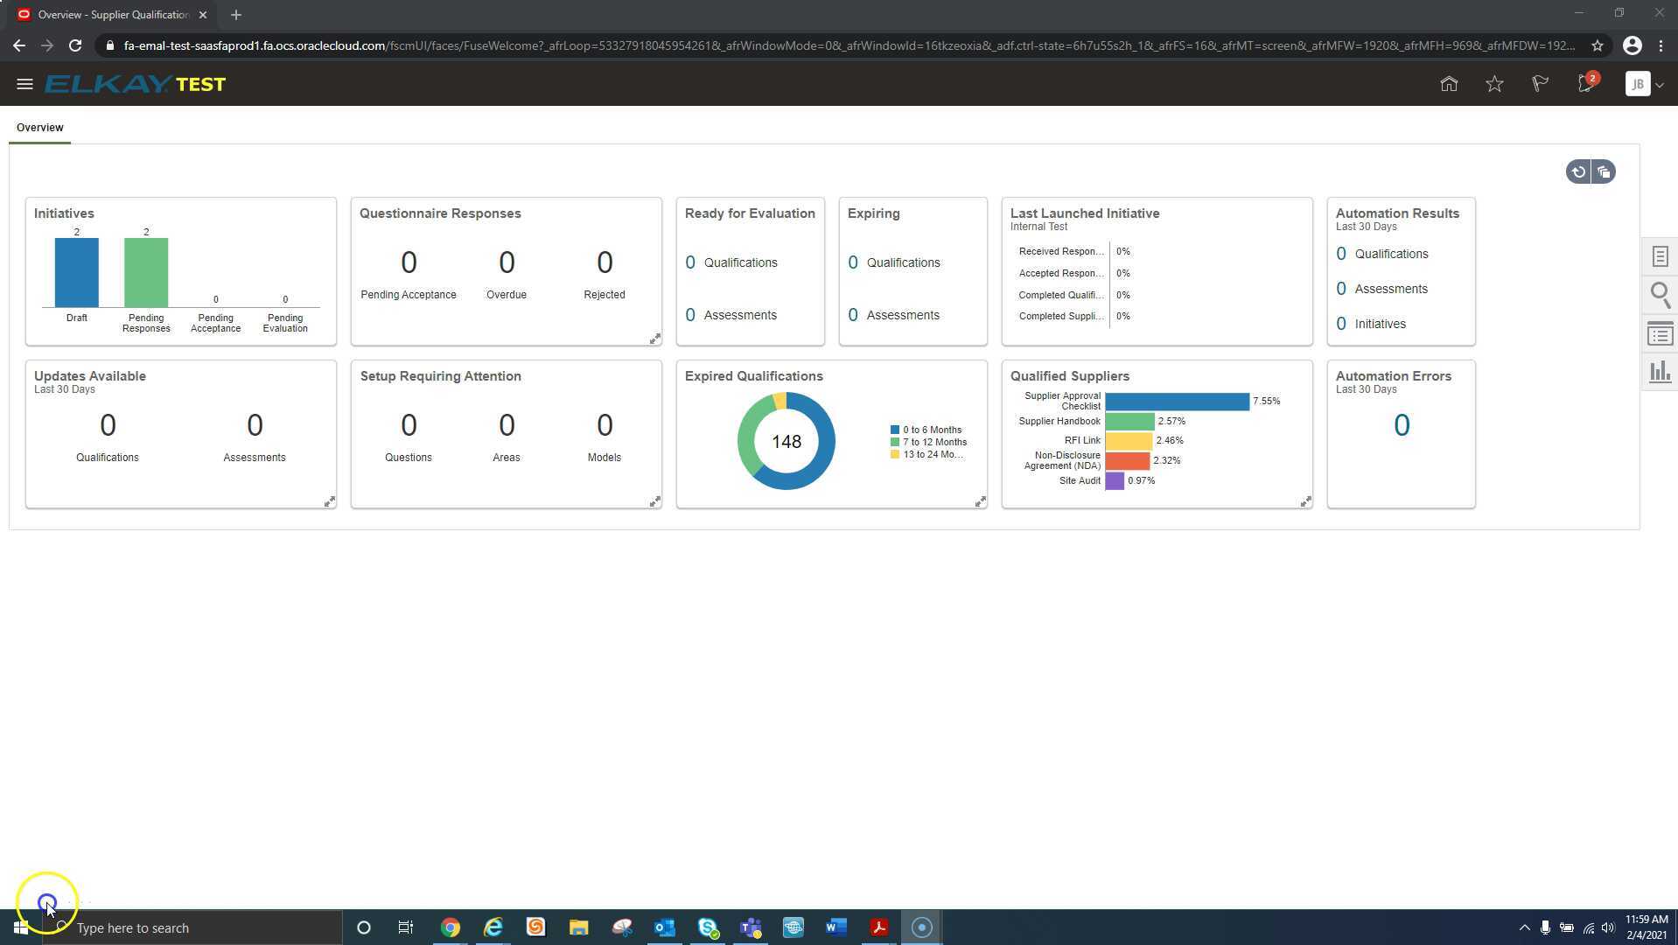Image resolution: width=1678 pixels, height=945 pixels.
Task: Close the Overview browser tab
Action: click(x=203, y=15)
